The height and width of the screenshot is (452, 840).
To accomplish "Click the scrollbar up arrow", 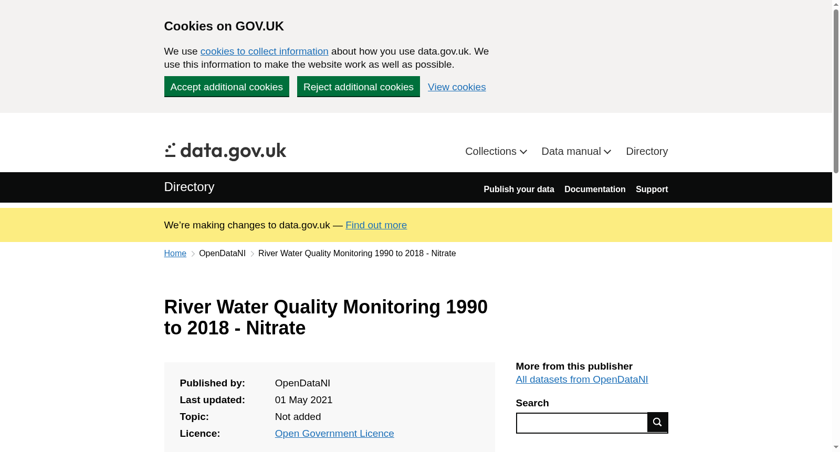I will (x=836, y=4).
